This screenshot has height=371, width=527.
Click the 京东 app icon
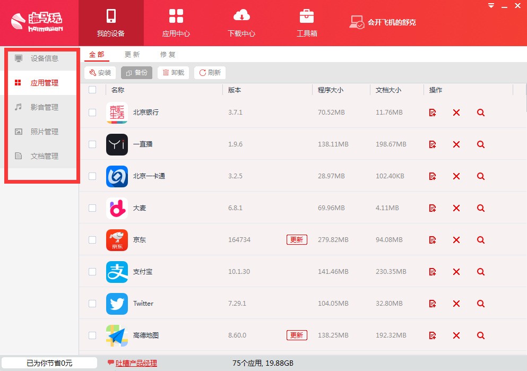click(x=117, y=240)
